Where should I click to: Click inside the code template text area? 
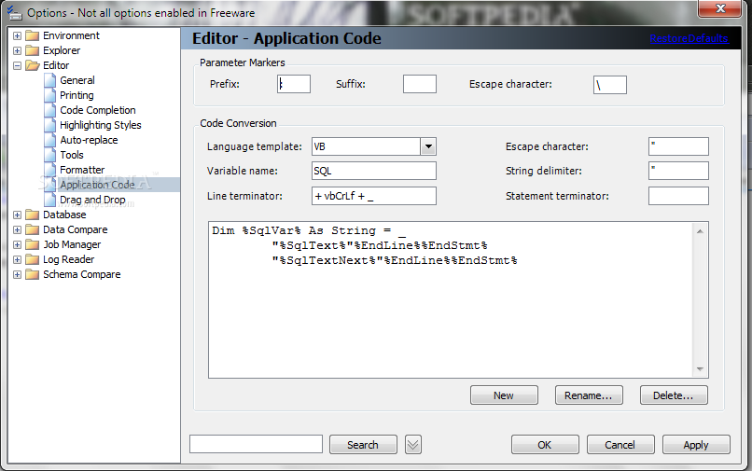(x=451, y=299)
